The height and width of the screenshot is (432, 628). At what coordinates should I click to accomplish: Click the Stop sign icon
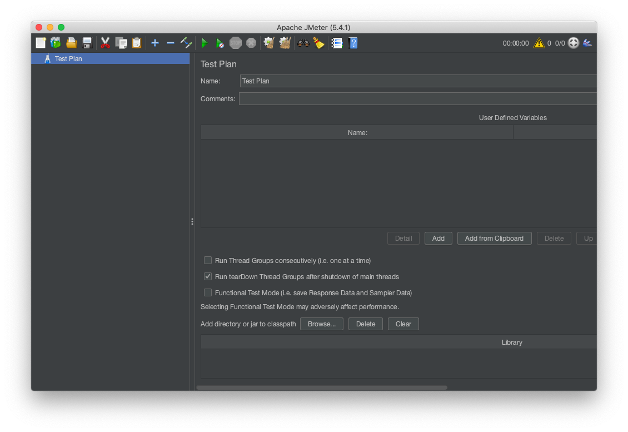coord(236,43)
